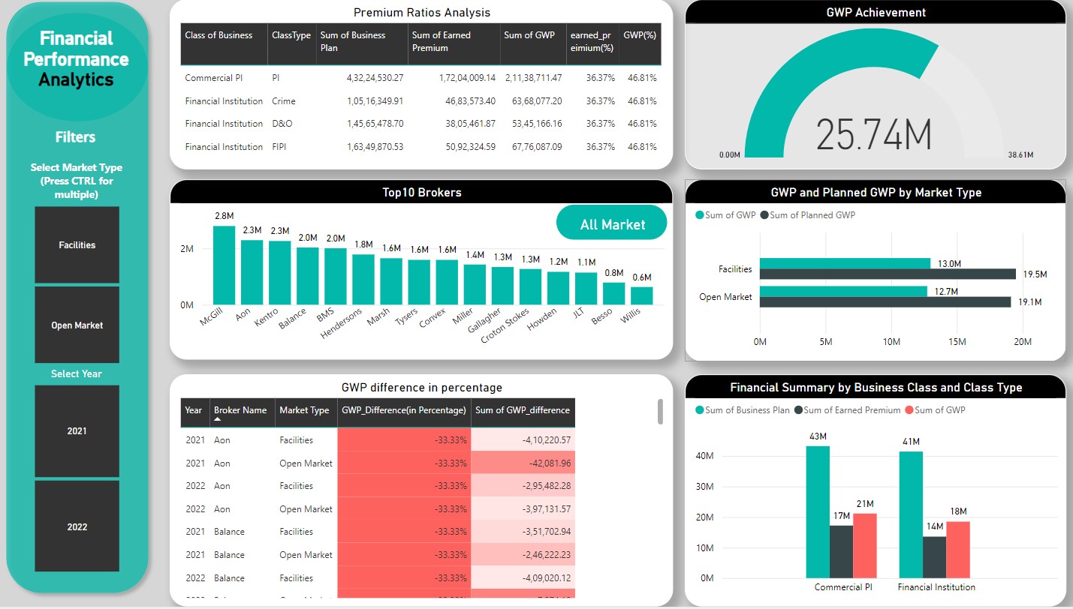Filter by year 2021 tile
Image resolution: width=1073 pixels, height=609 pixels.
(x=77, y=430)
